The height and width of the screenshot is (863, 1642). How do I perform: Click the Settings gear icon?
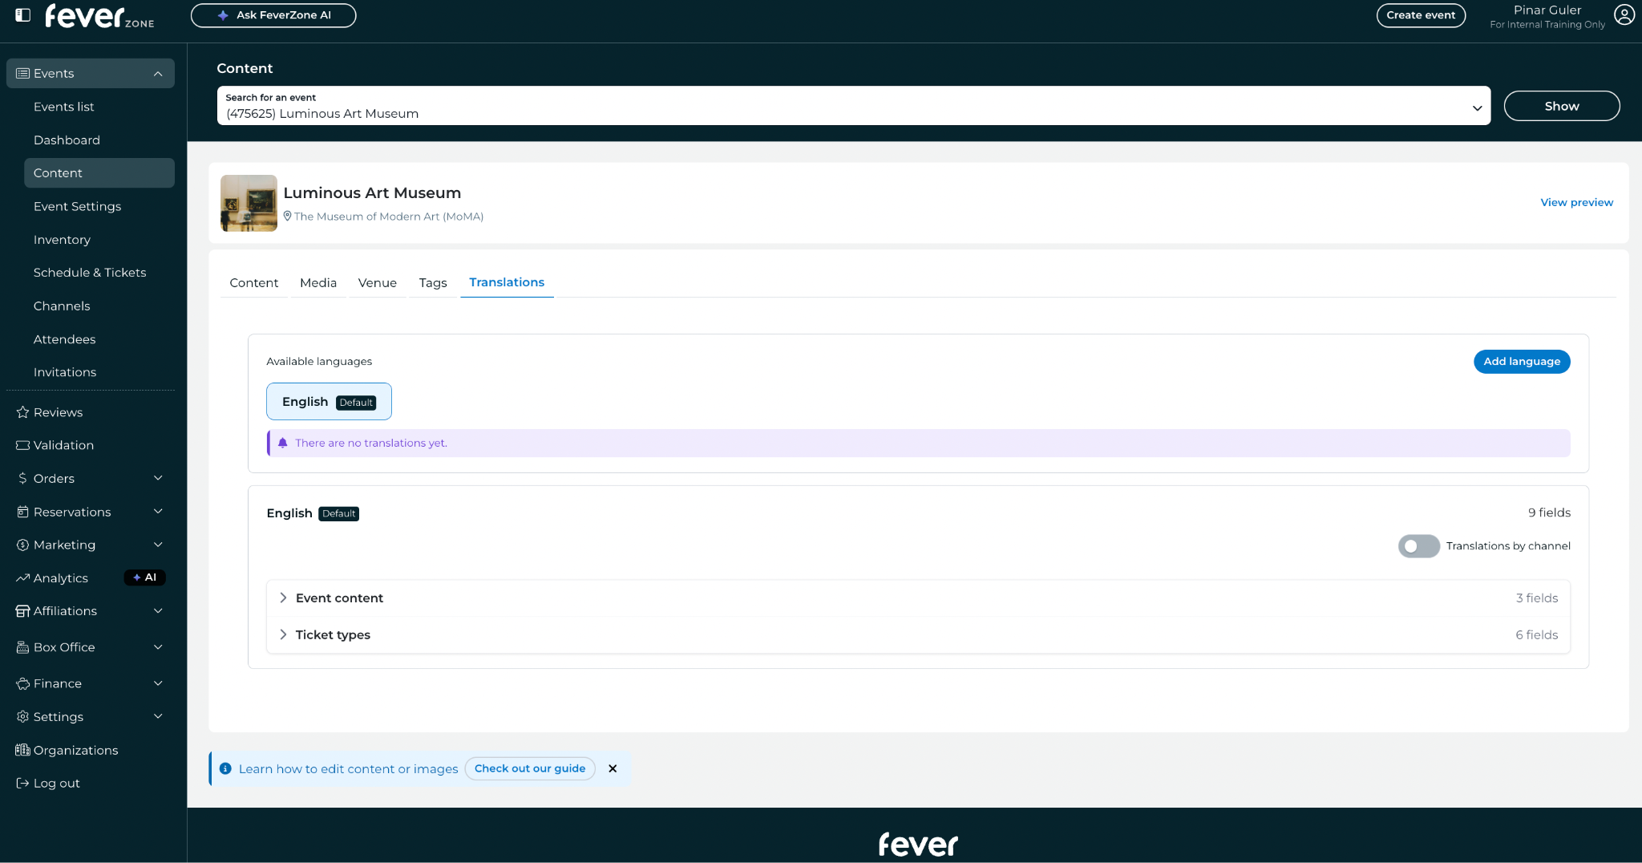click(x=22, y=716)
